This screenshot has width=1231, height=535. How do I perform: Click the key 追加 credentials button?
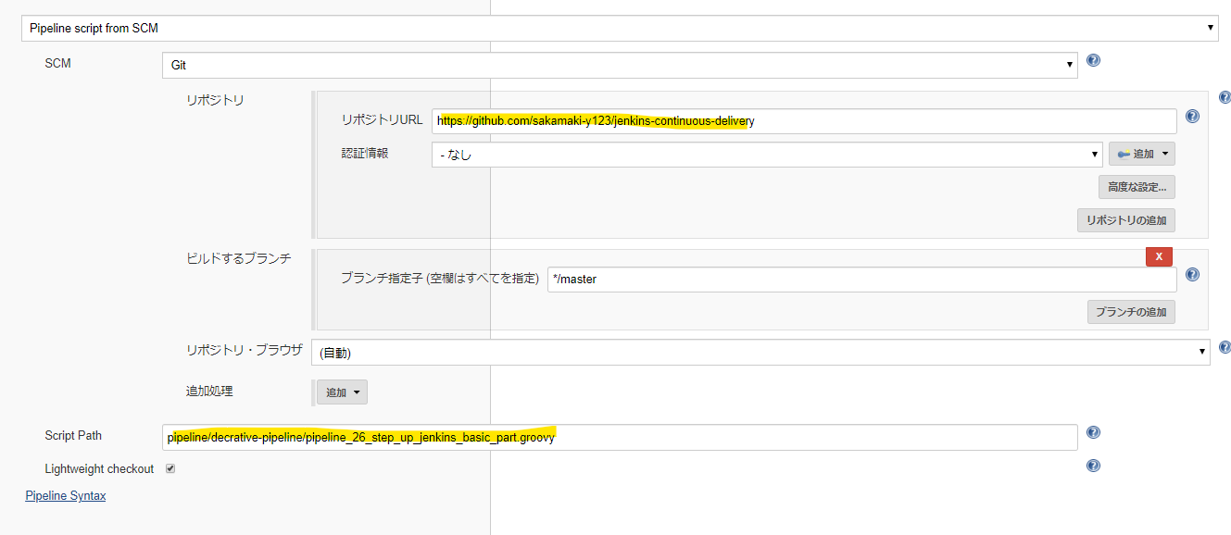tap(1141, 154)
